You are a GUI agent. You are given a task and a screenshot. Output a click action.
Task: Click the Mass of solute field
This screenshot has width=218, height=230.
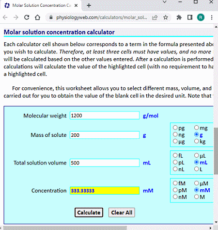[x=105, y=135]
